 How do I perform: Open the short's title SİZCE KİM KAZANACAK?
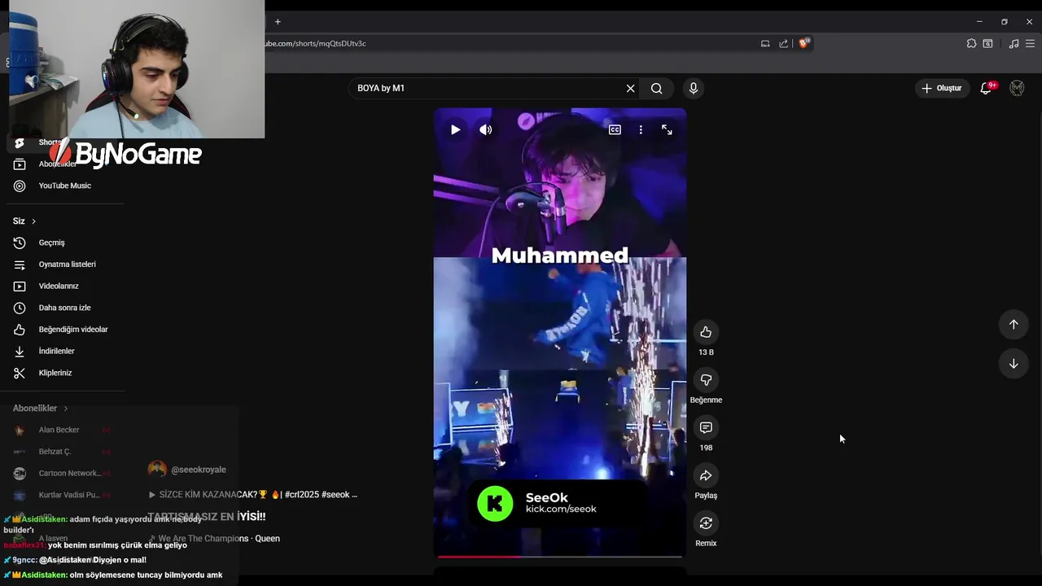click(x=252, y=494)
